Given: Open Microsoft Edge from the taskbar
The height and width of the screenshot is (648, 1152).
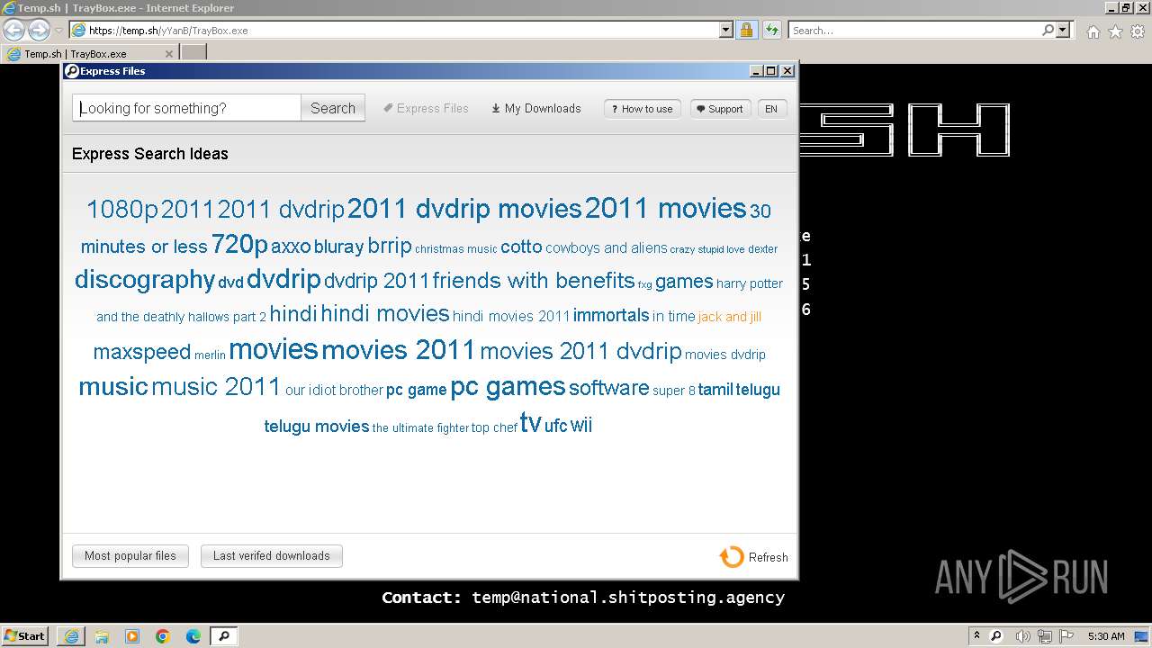Looking at the screenshot, I should pos(193,636).
